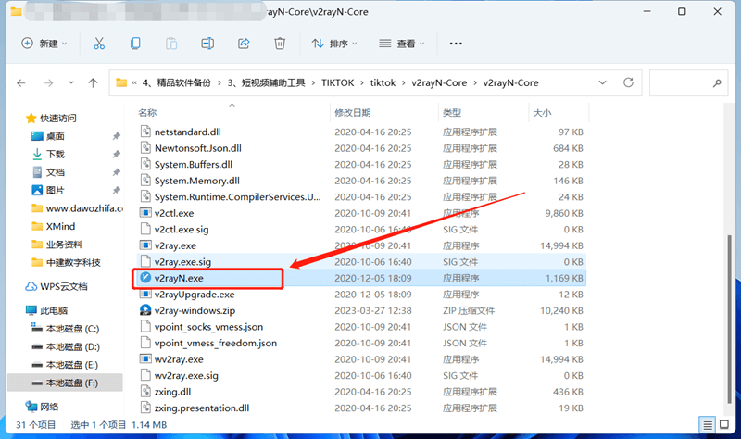Switch to details view button in status bar

(707, 425)
